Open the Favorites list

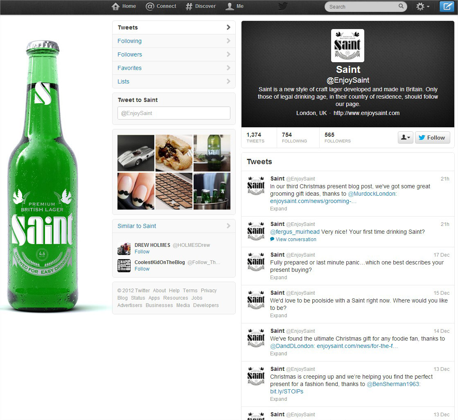pos(174,68)
